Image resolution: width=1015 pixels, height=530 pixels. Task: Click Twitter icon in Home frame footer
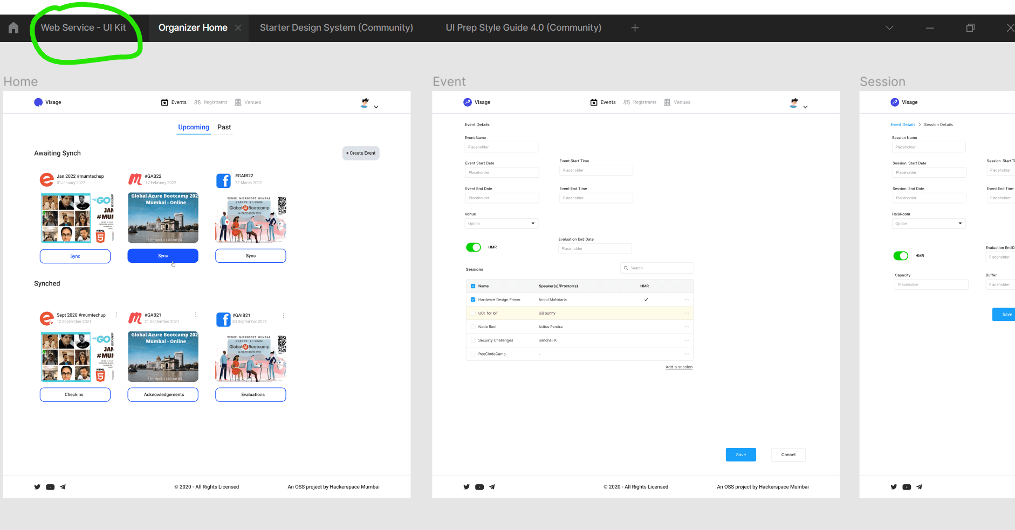click(x=37, y=487)
